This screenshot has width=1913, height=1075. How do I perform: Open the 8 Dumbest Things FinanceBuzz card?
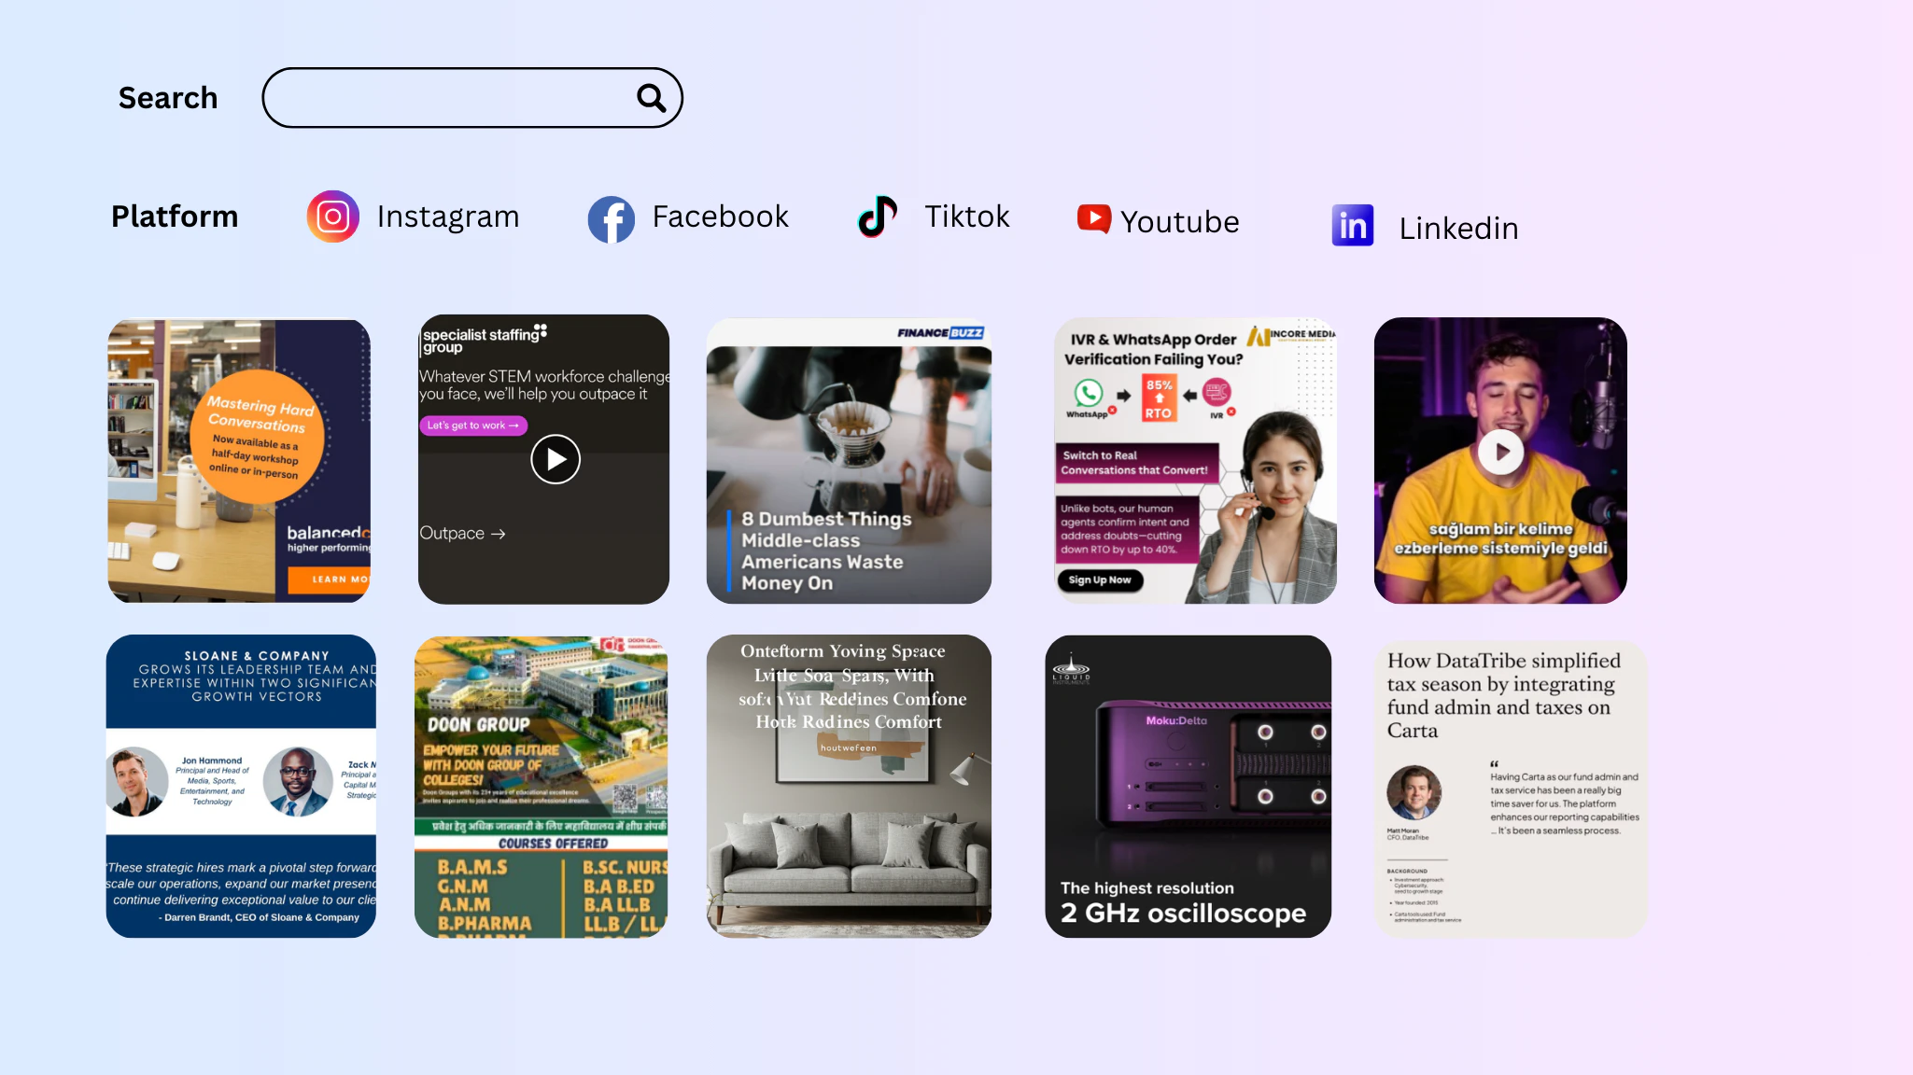pyautogui.click(x=849, y=461)
